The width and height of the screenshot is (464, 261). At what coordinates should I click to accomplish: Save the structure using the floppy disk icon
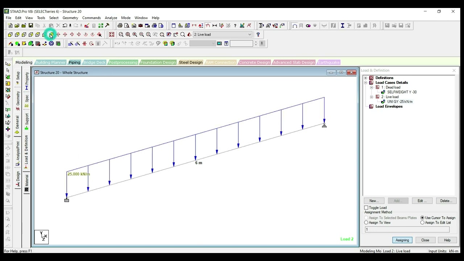(31, 25)
